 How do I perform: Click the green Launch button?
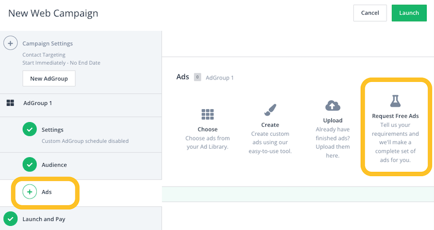tap(409, 13)
